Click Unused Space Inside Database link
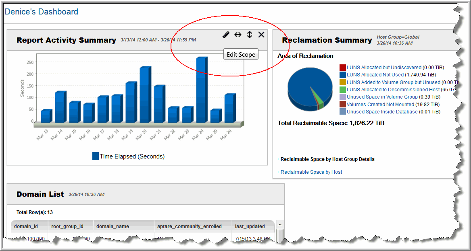The image size is (471, 251). (382, 112)
